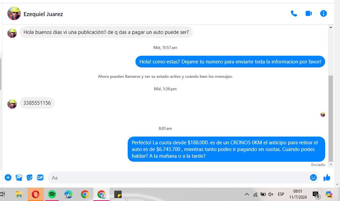
Task: Attach a photo file to the message
Action: point(19,178)
